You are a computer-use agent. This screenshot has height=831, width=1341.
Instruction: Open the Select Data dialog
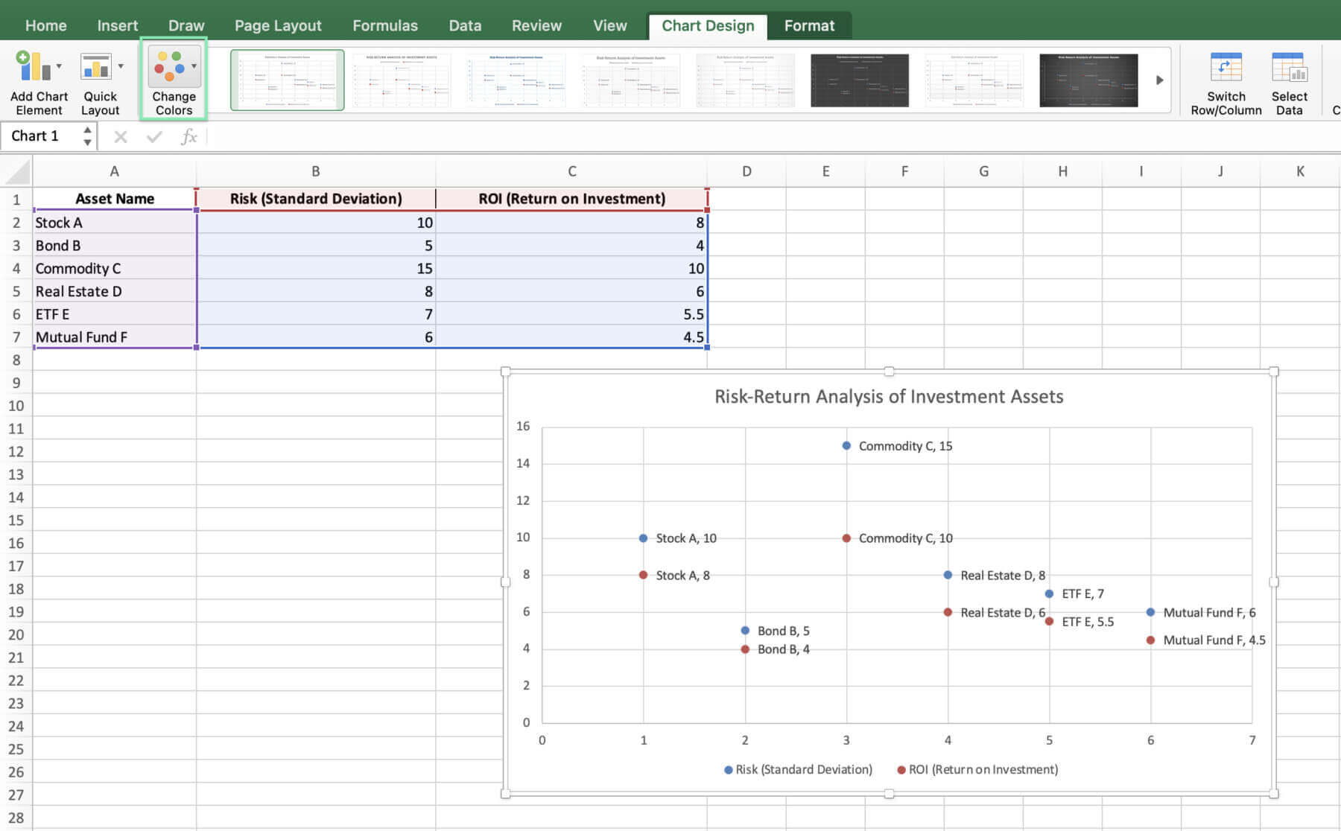point(1289,82)
